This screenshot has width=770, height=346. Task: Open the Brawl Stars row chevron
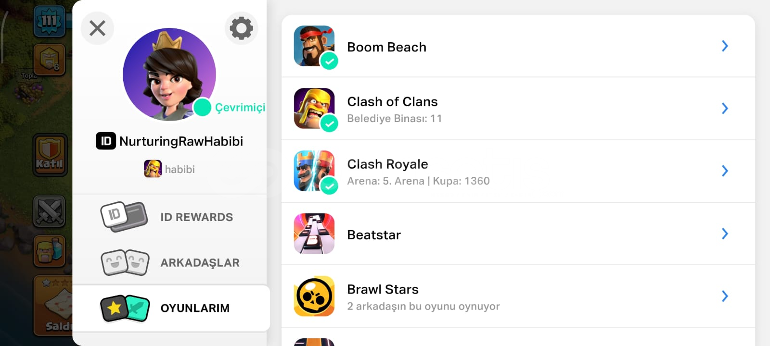[x=725, y=296]
